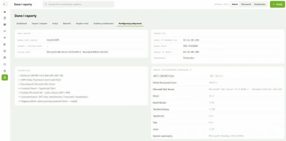Open the list-tree sidebar icon

(x=5, y=45)
